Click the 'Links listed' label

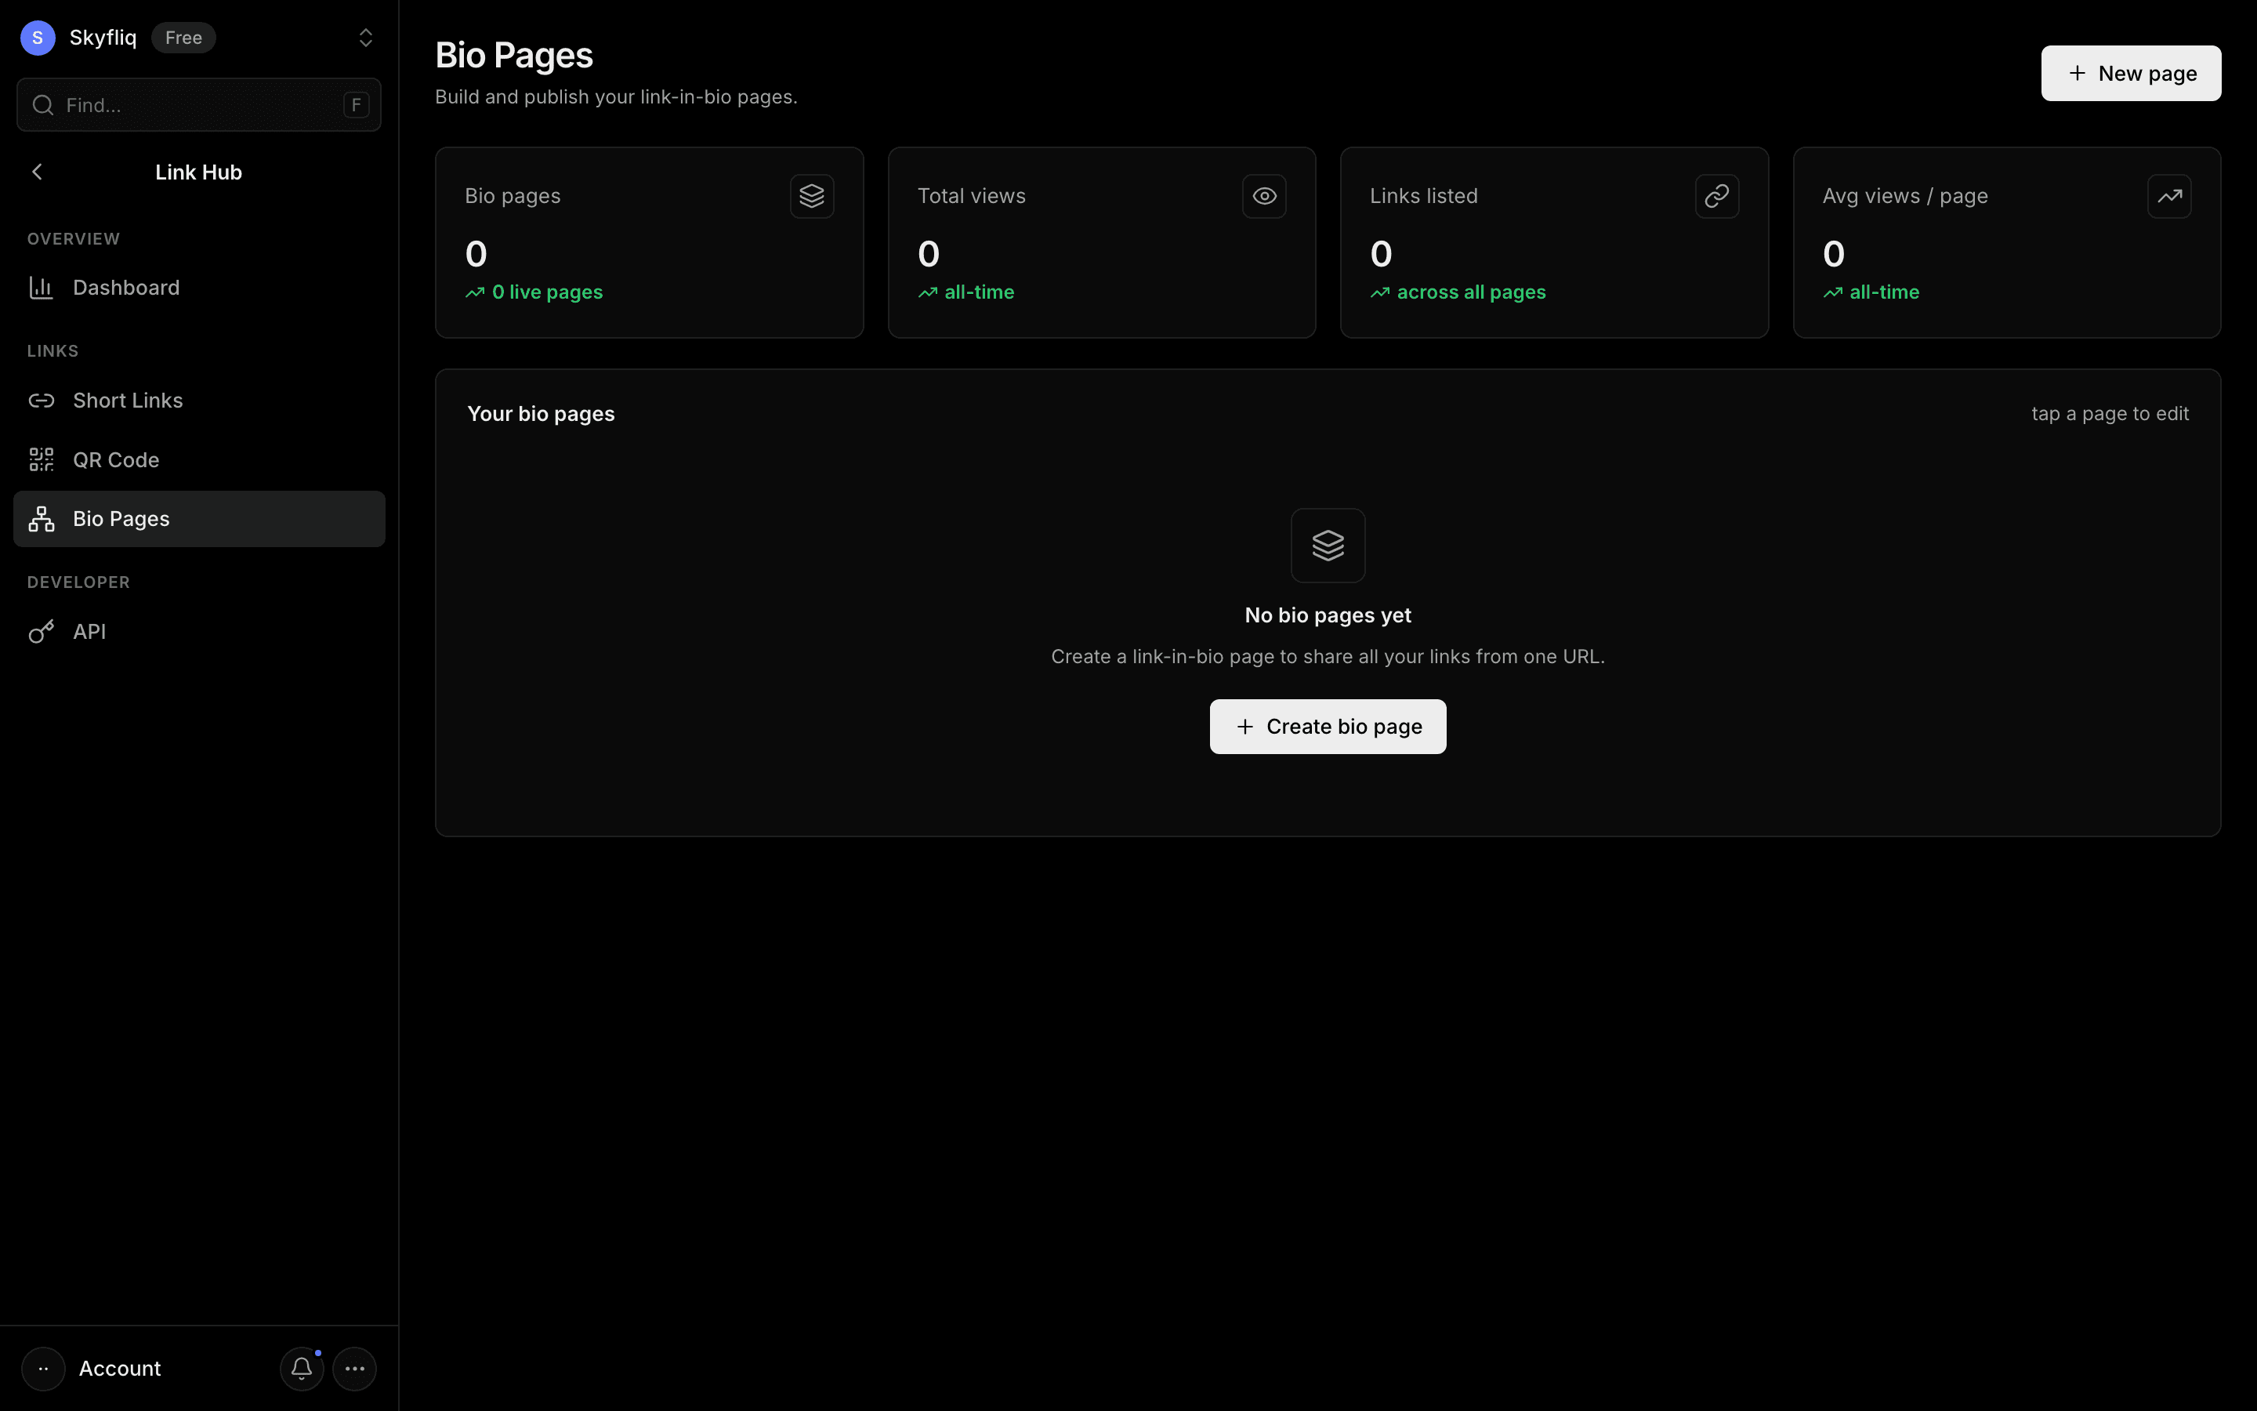1423,196
